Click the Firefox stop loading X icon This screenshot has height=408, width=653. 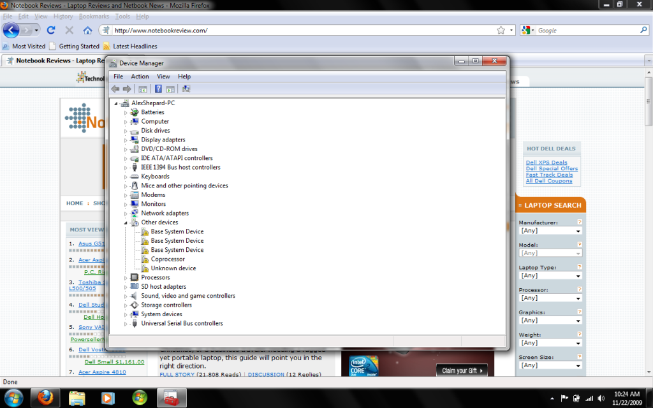click(x=69, y=30)
